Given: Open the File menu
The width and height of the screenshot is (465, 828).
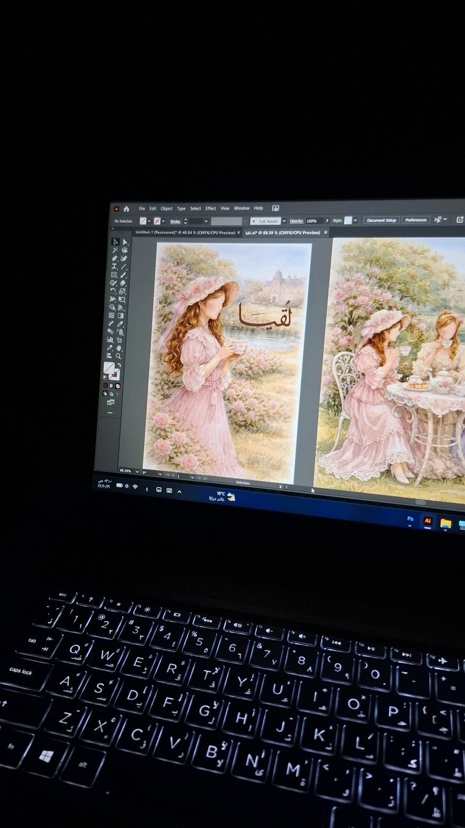Looking at the screenshot, I should pyautogui.click(x=142, y=208).
